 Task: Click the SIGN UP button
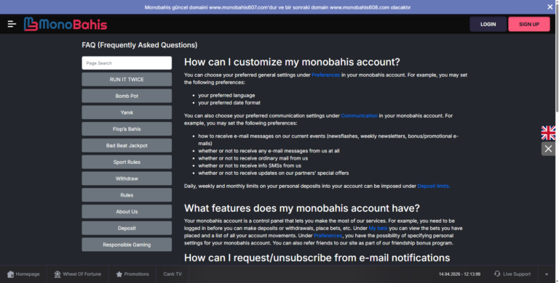pos(529,24)
